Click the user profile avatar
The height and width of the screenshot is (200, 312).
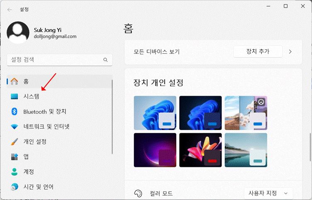coord(18,33)
